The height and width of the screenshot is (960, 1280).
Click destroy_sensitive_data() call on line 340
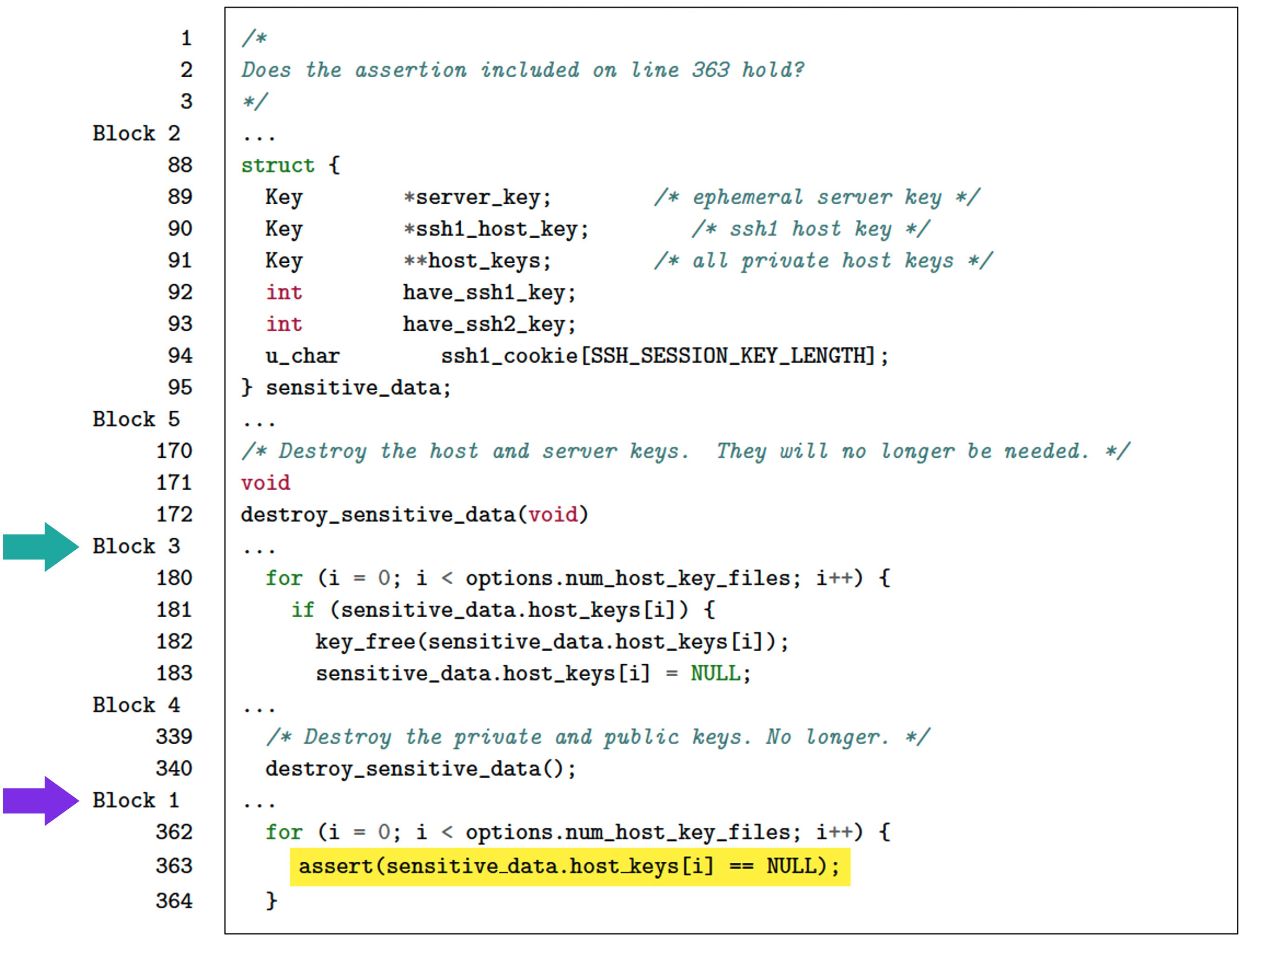point(421,769)
